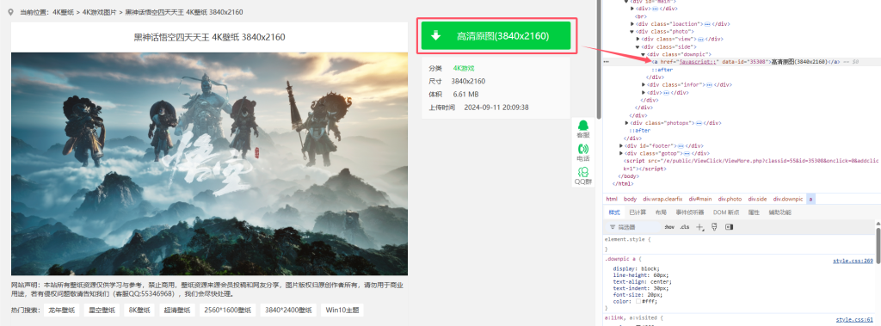Toggle the computed styles sidebar icon
The height and width of the screenshot is (326, 881).
[x=729, y=227]
